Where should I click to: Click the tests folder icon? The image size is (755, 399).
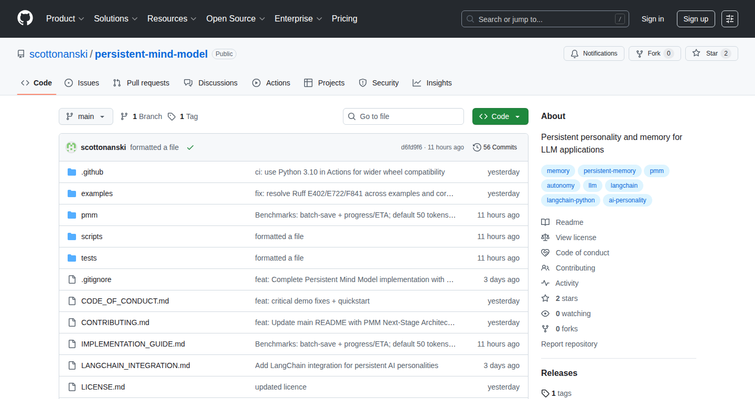pos(72,258)
